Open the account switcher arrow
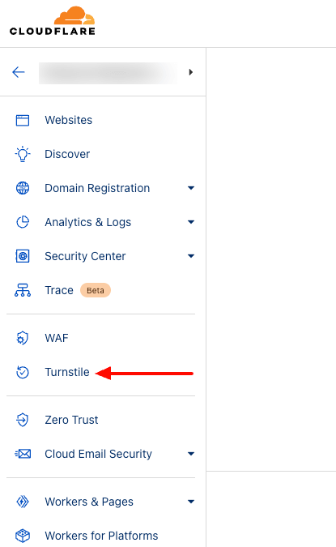Image resolution: width=336 pixels, height=547 pixels. coord(190,72)
